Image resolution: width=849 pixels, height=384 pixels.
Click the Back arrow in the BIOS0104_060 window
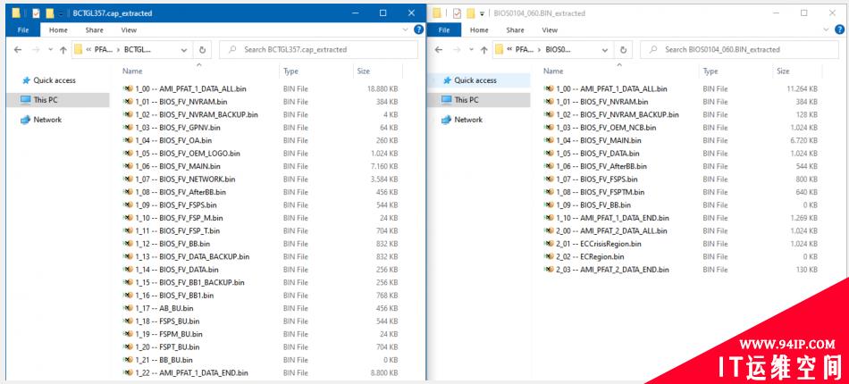439,50
